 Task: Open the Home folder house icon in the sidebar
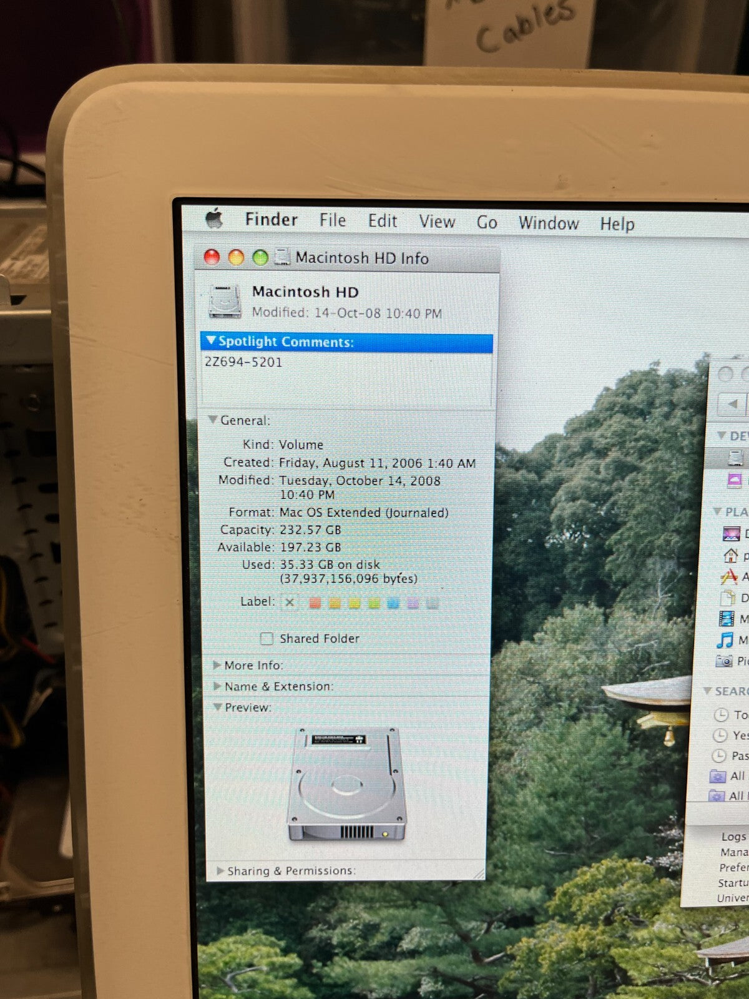(x=730, y=555)
